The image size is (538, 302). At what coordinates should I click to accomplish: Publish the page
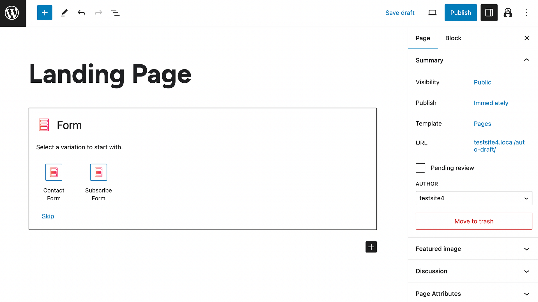point(460,13)
